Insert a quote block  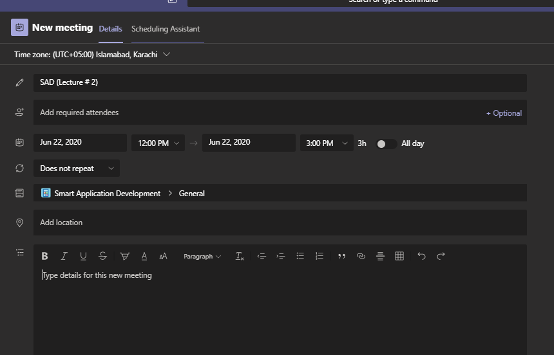[x=341, y=256]
